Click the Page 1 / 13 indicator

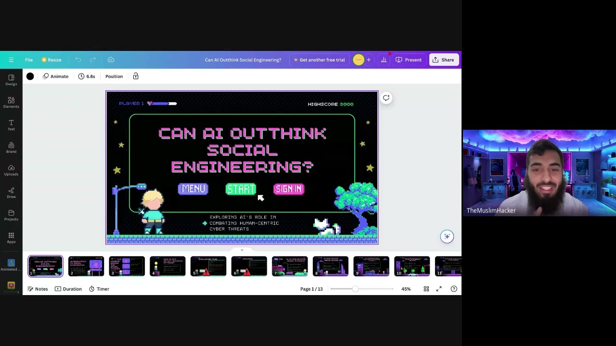click(x=311, y=289)
